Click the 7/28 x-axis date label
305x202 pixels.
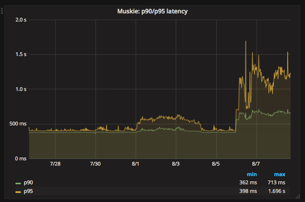point(55,164)
